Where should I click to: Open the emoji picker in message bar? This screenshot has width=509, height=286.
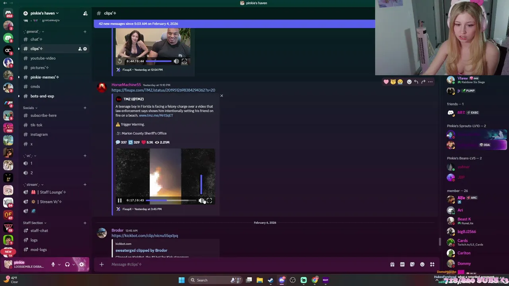point(422,264)
